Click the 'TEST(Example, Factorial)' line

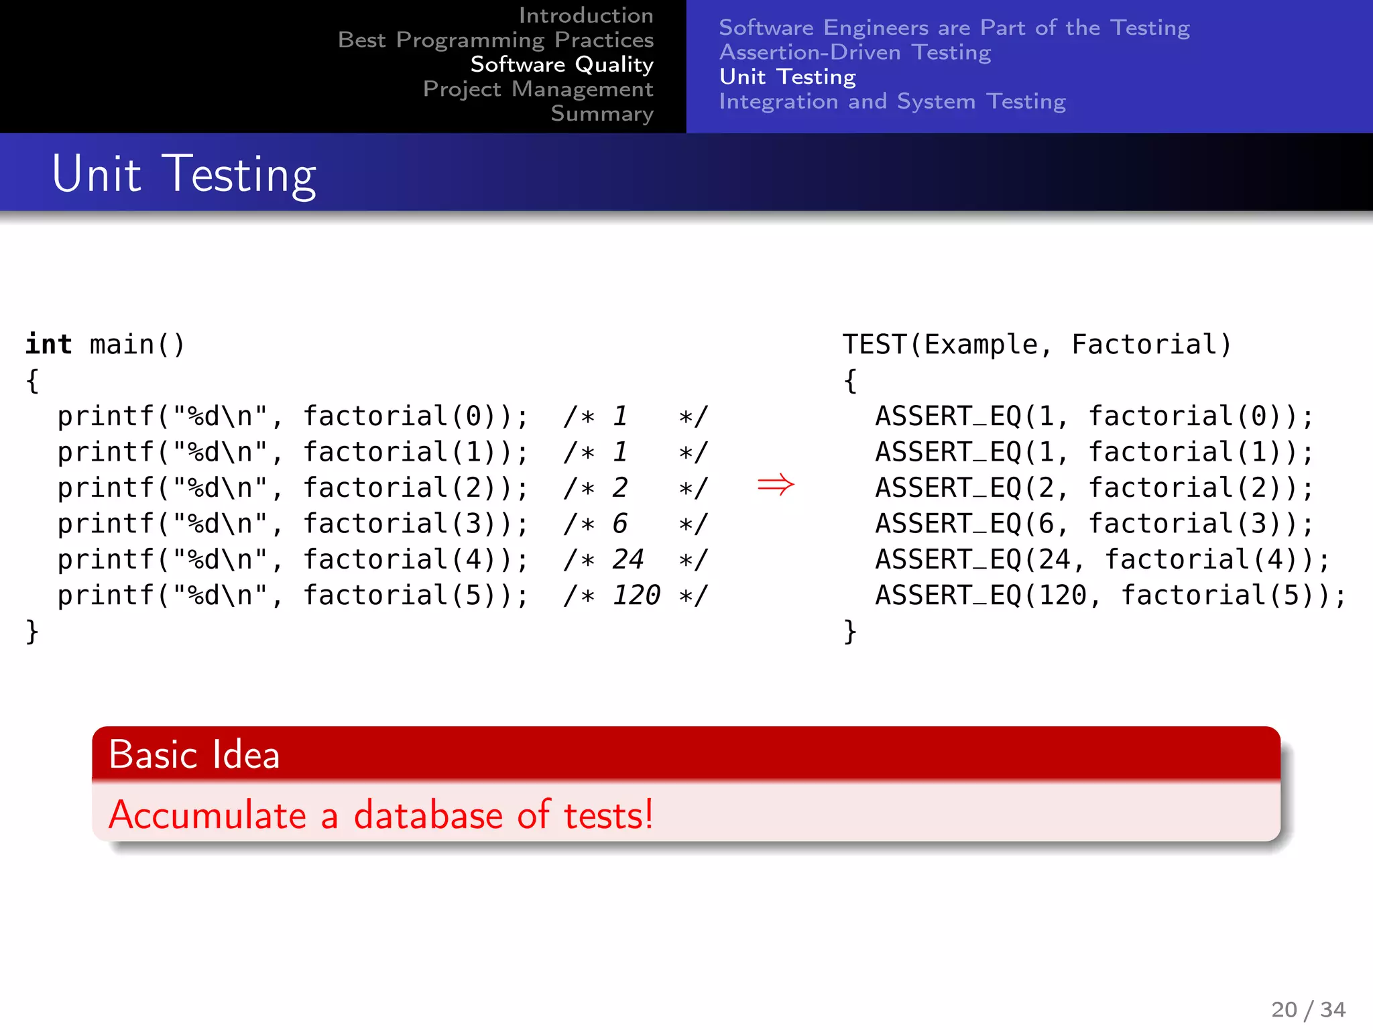[1037, 345]
